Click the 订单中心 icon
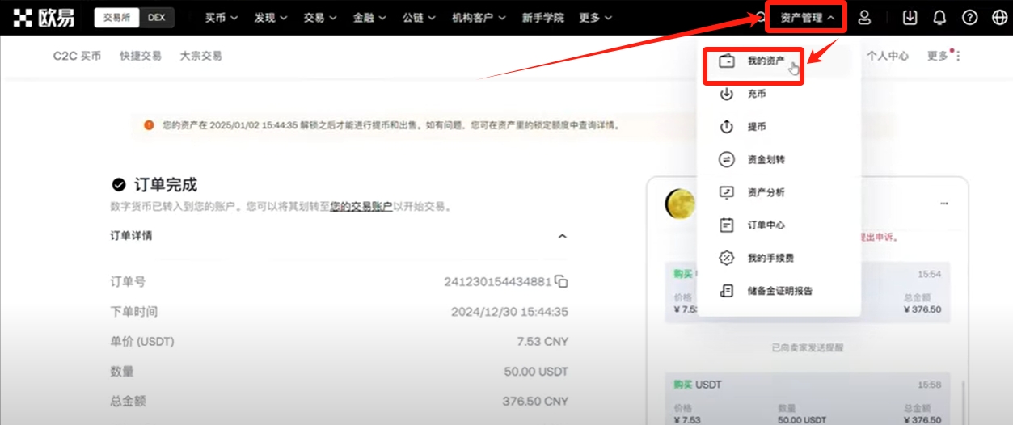 pos(727,225)
